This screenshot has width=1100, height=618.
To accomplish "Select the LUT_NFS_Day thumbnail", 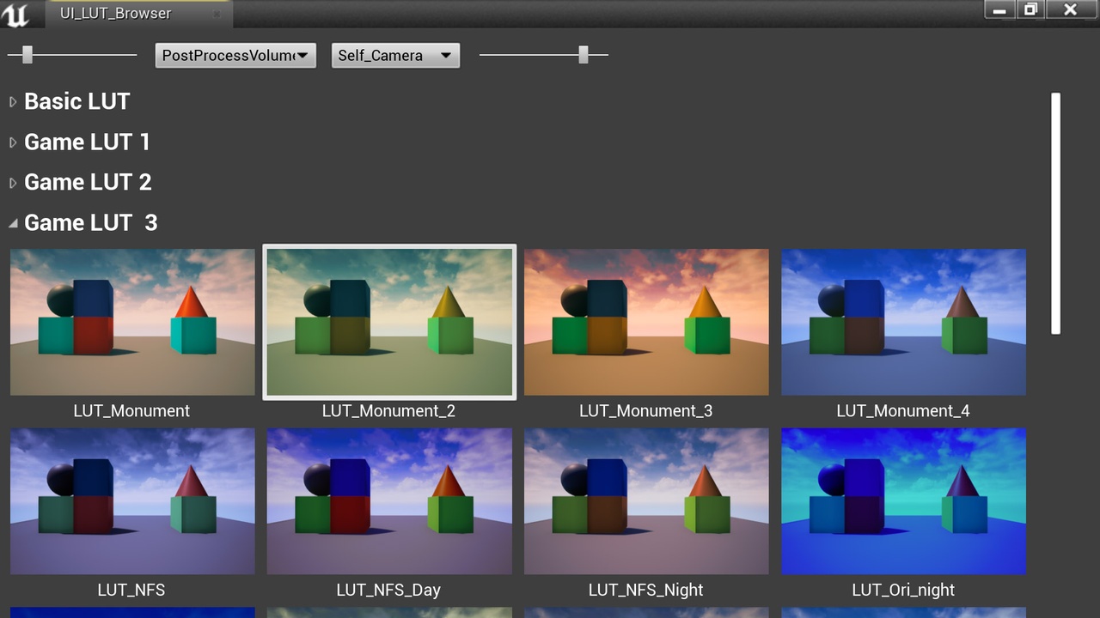I will 389,501.
